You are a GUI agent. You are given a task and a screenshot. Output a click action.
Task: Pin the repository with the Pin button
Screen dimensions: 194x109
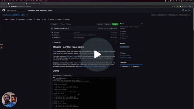[x=153, y=15]
